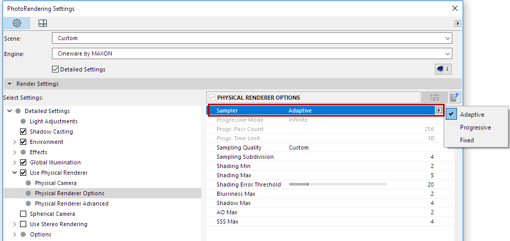Click the Progr. Pass Count row label
Viewport: 510px width, 241px height.
tap(240, 129)
